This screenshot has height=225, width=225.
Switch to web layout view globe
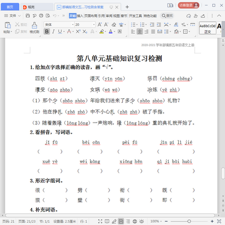(x=135, y=222)
